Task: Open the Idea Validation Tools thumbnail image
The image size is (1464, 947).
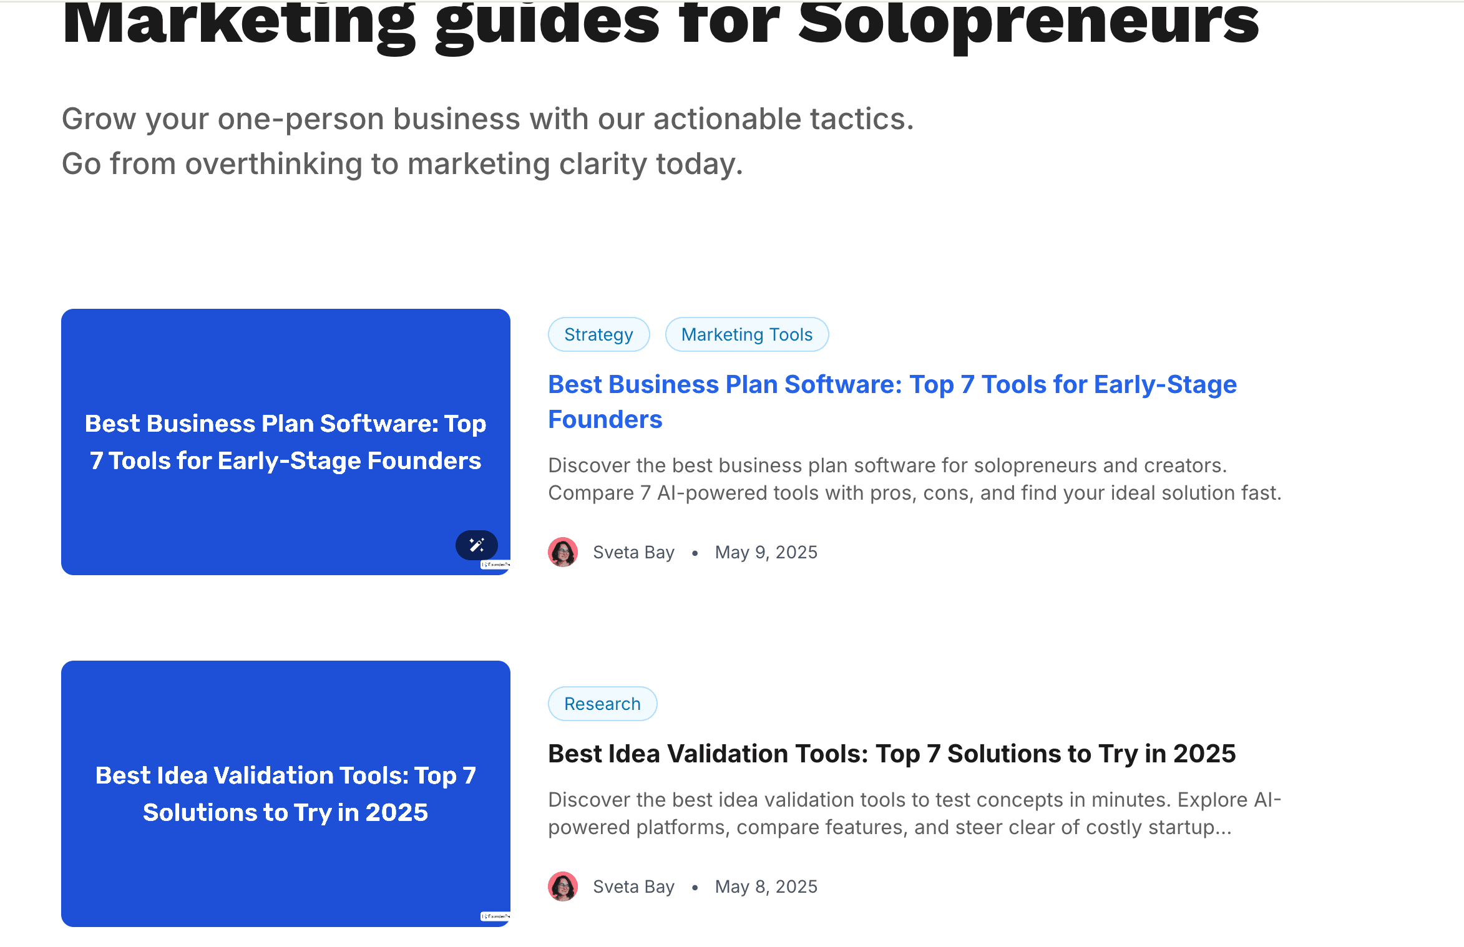Action: pos(286,794)
